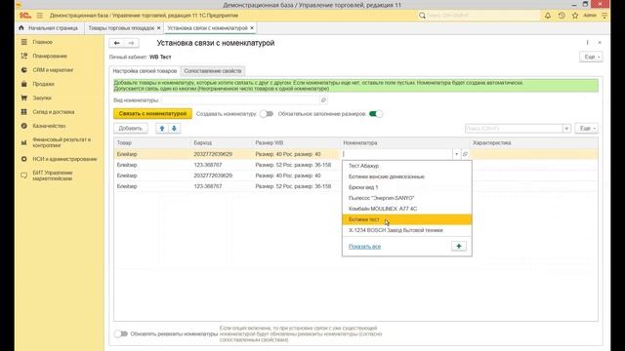The width and height of the screenshot is (625, 351).
Task: Open the three-dots form menu
Action: tap(587, 43)
